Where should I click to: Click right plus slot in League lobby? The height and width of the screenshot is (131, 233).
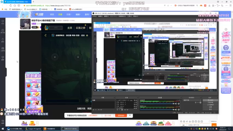tap(78, 57)
